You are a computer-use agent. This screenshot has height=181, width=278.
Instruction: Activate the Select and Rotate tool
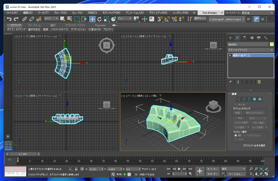click(x=99, y=19)
